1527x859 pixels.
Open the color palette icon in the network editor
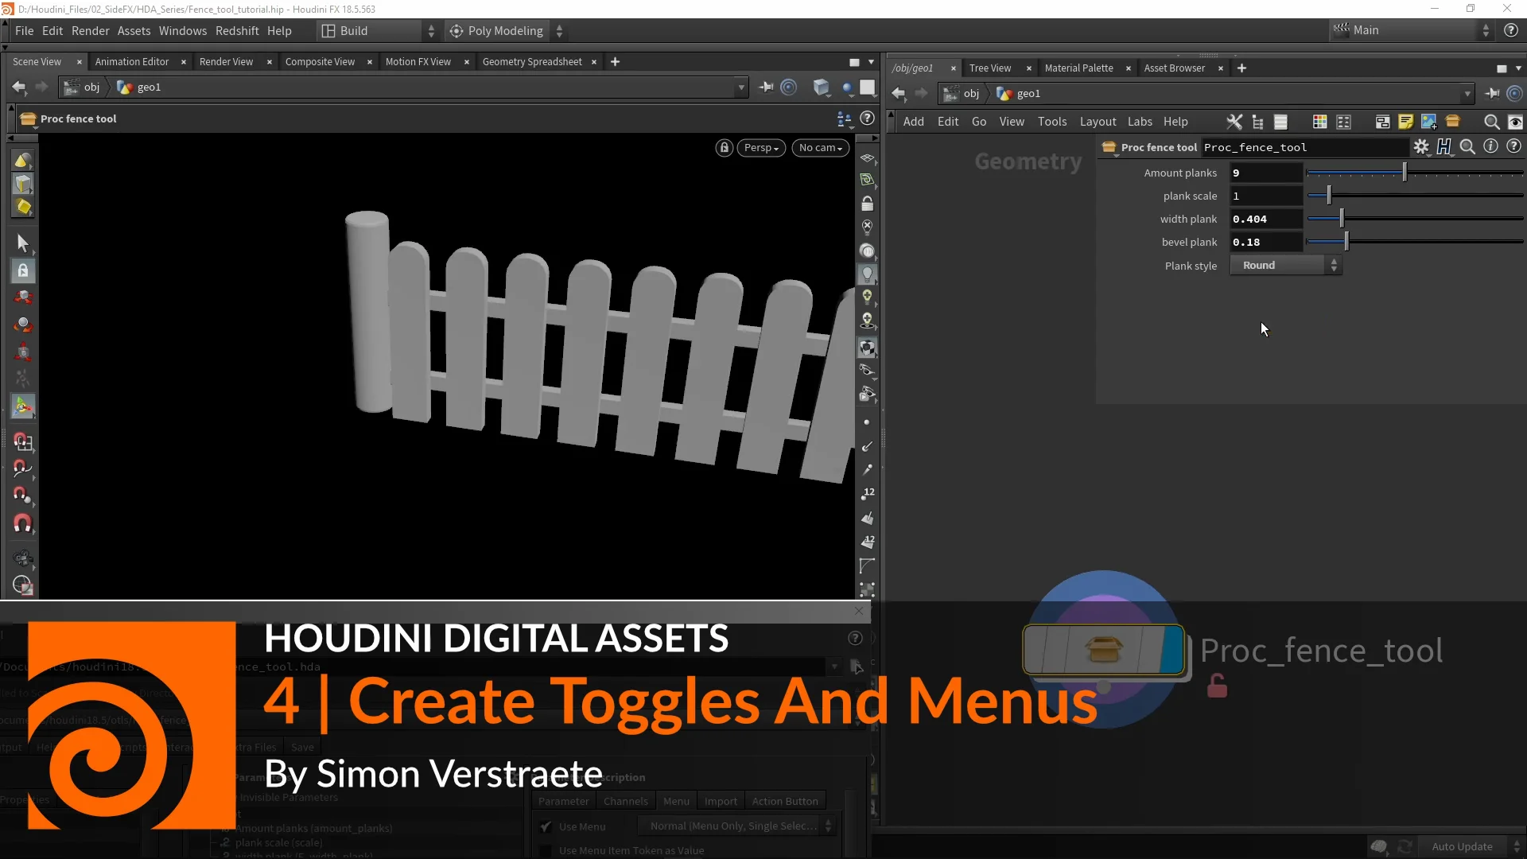pos(1321,122)
